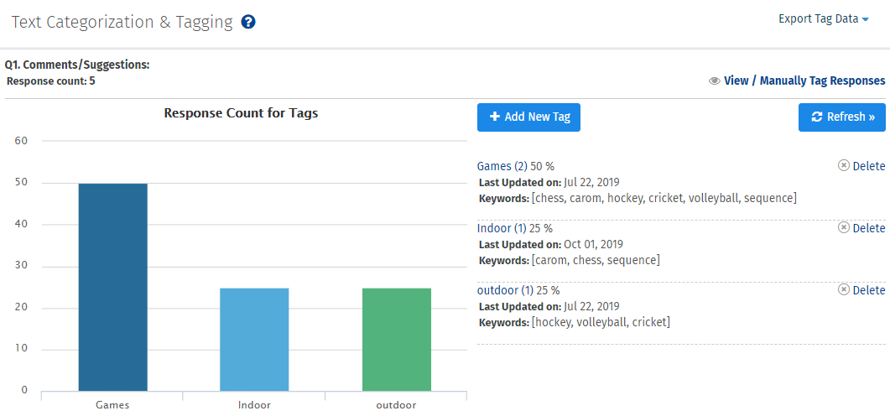Image resolution: width=890 pixels, height=416 pixels.
Task: Click the eye icon beside View responses
Action: (x=715, y=81)
